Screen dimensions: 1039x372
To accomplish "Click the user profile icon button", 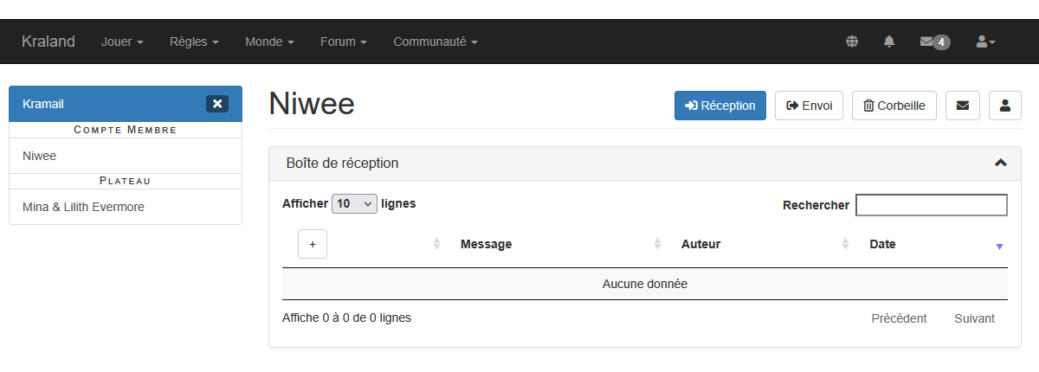I will click(x=1005, y=106).
